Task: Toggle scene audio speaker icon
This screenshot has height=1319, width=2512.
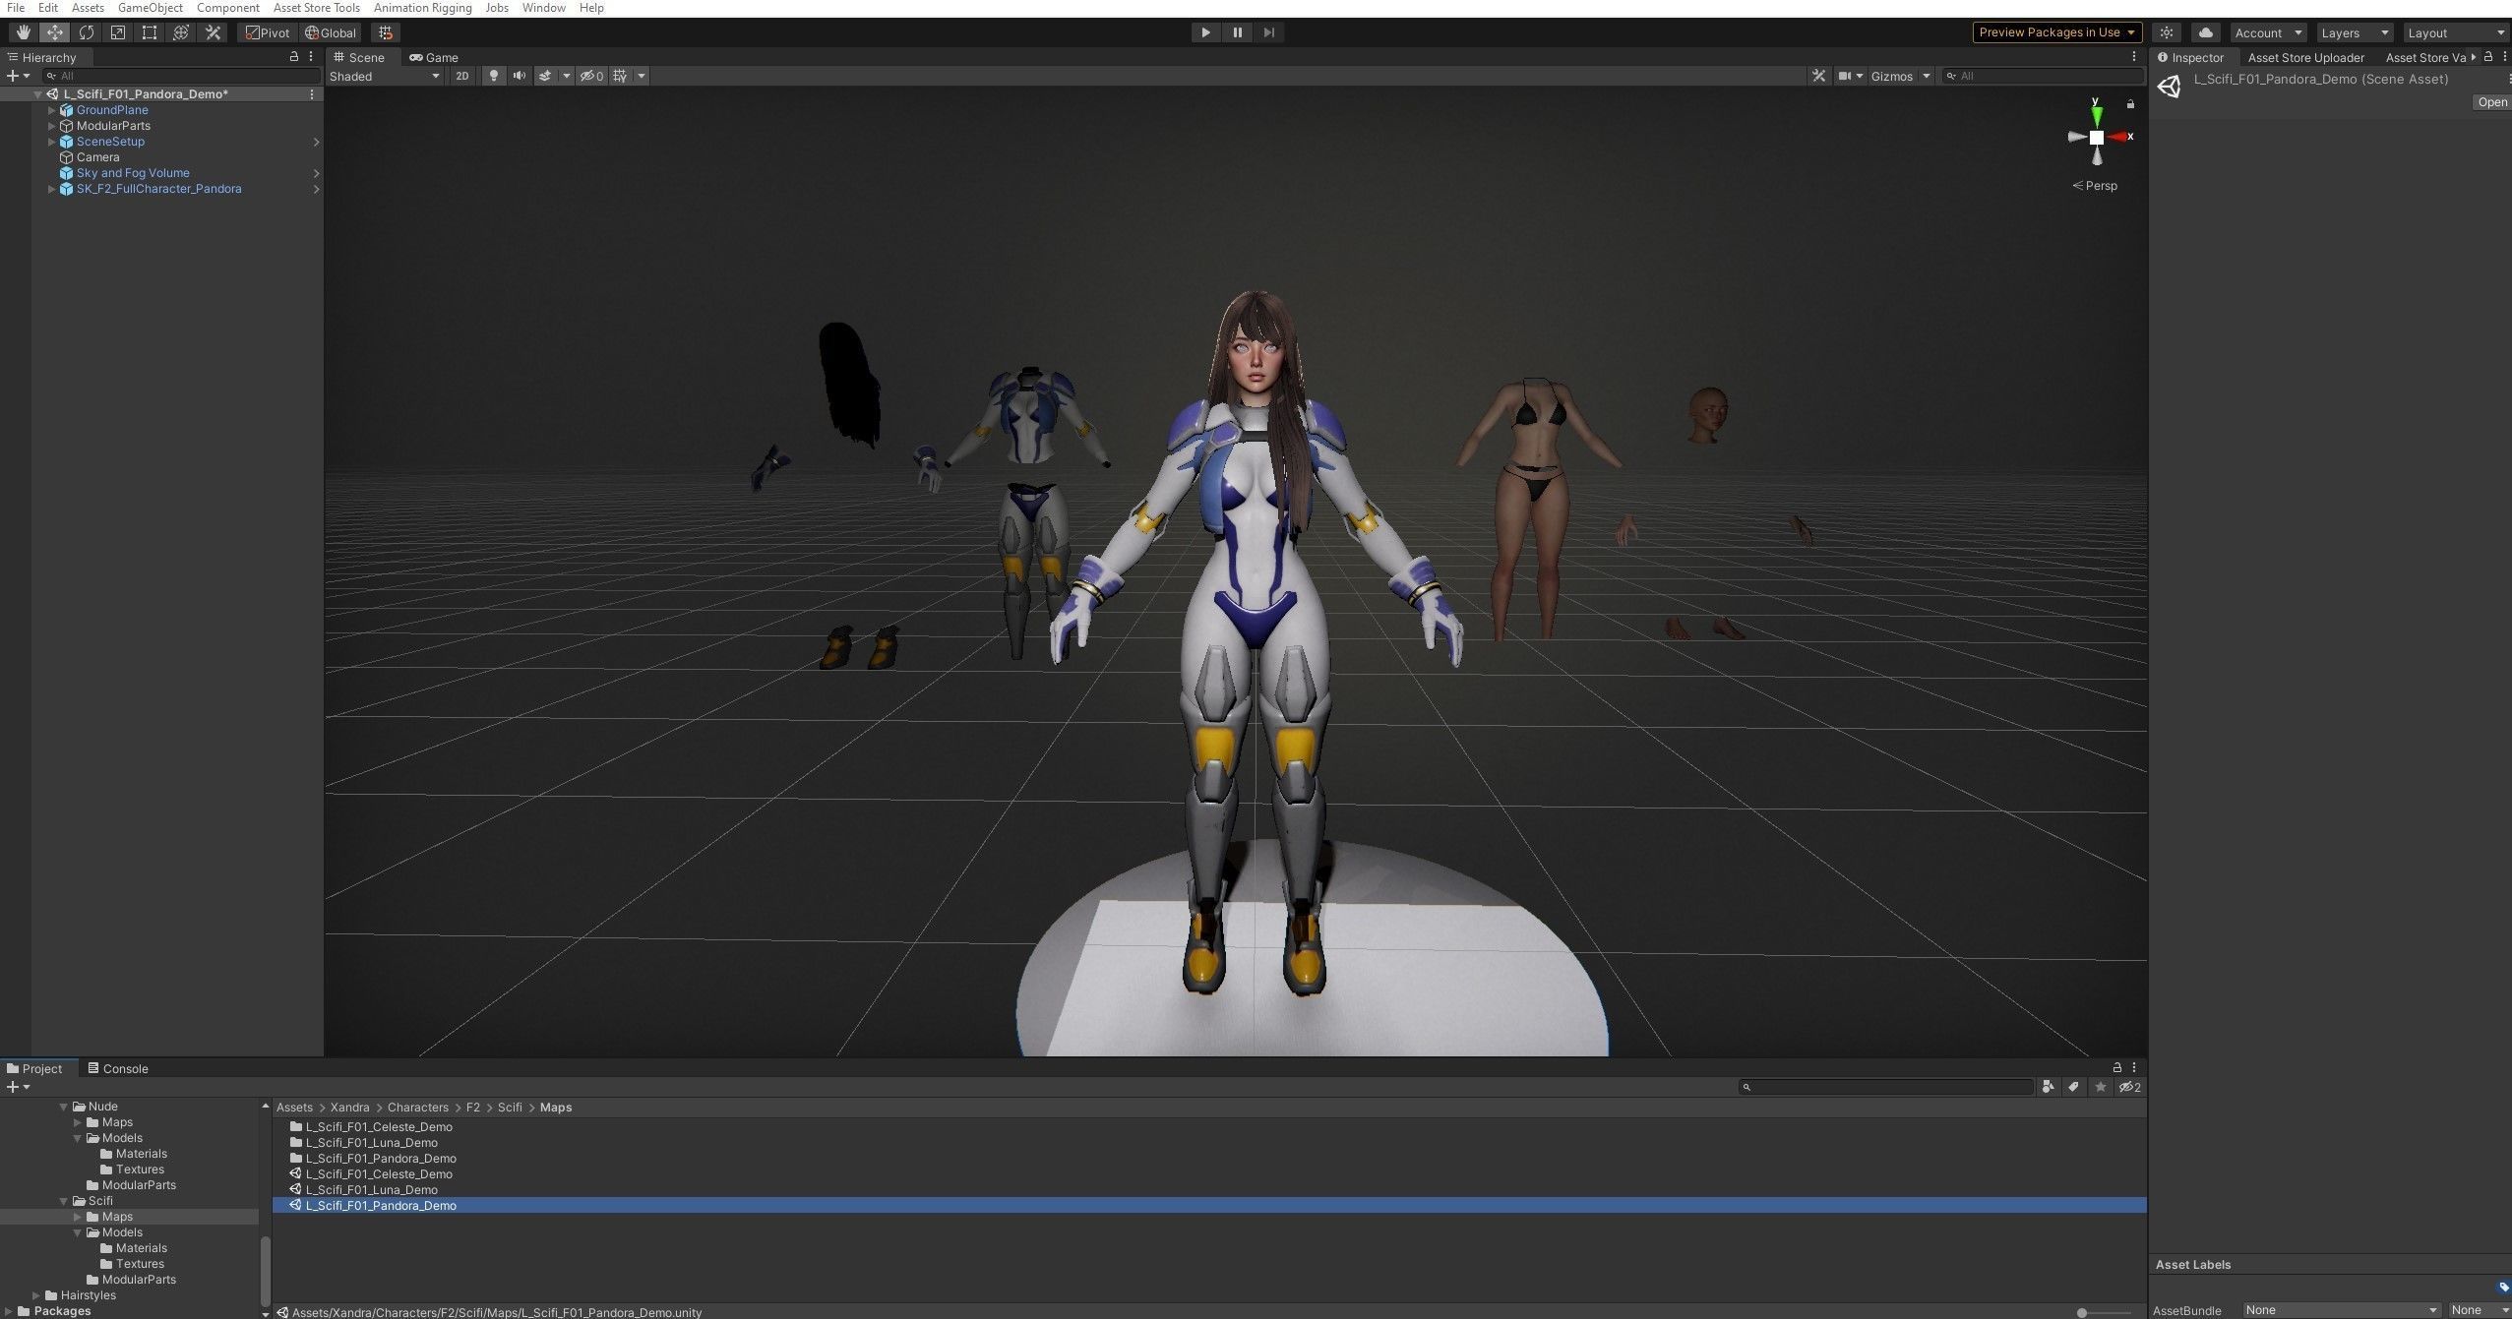Action: click(x=519, y=76)
